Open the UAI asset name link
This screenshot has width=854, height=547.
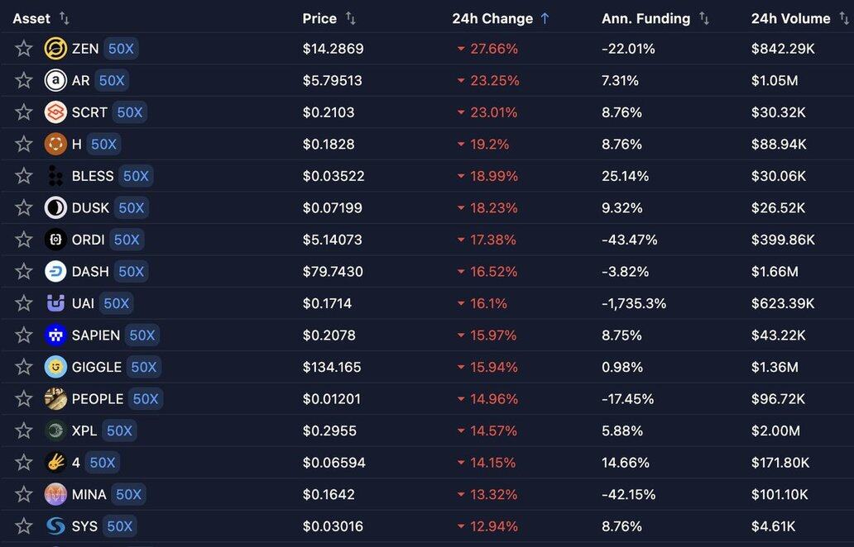tap(83, 303)
